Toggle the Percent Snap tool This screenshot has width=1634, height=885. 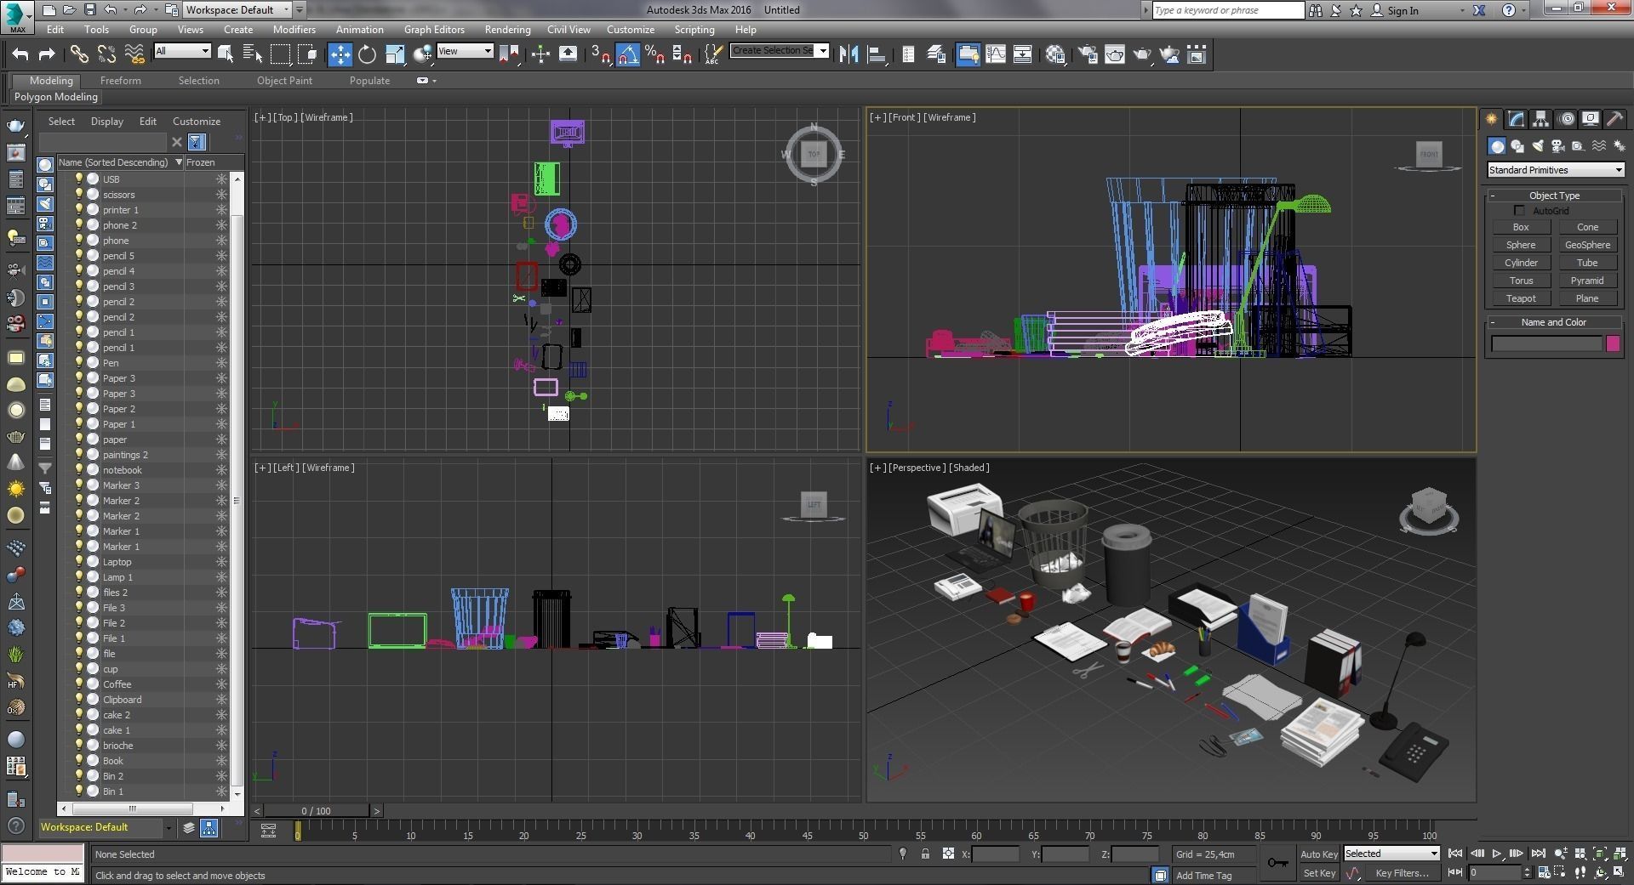click(x=654, y=54)
